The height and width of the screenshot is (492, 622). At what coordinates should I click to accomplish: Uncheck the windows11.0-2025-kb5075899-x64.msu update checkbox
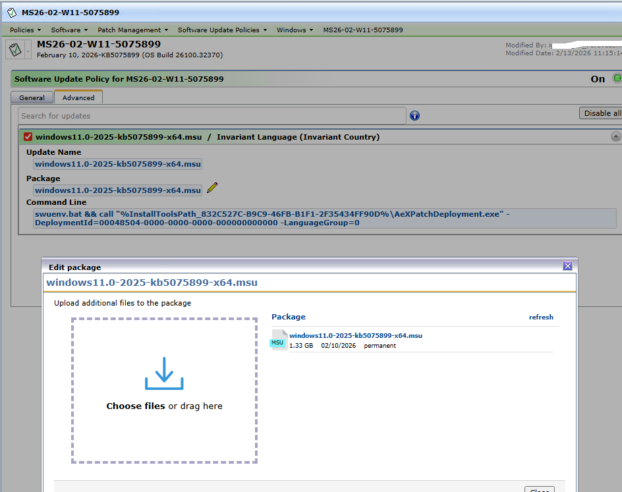click(28, 137)
